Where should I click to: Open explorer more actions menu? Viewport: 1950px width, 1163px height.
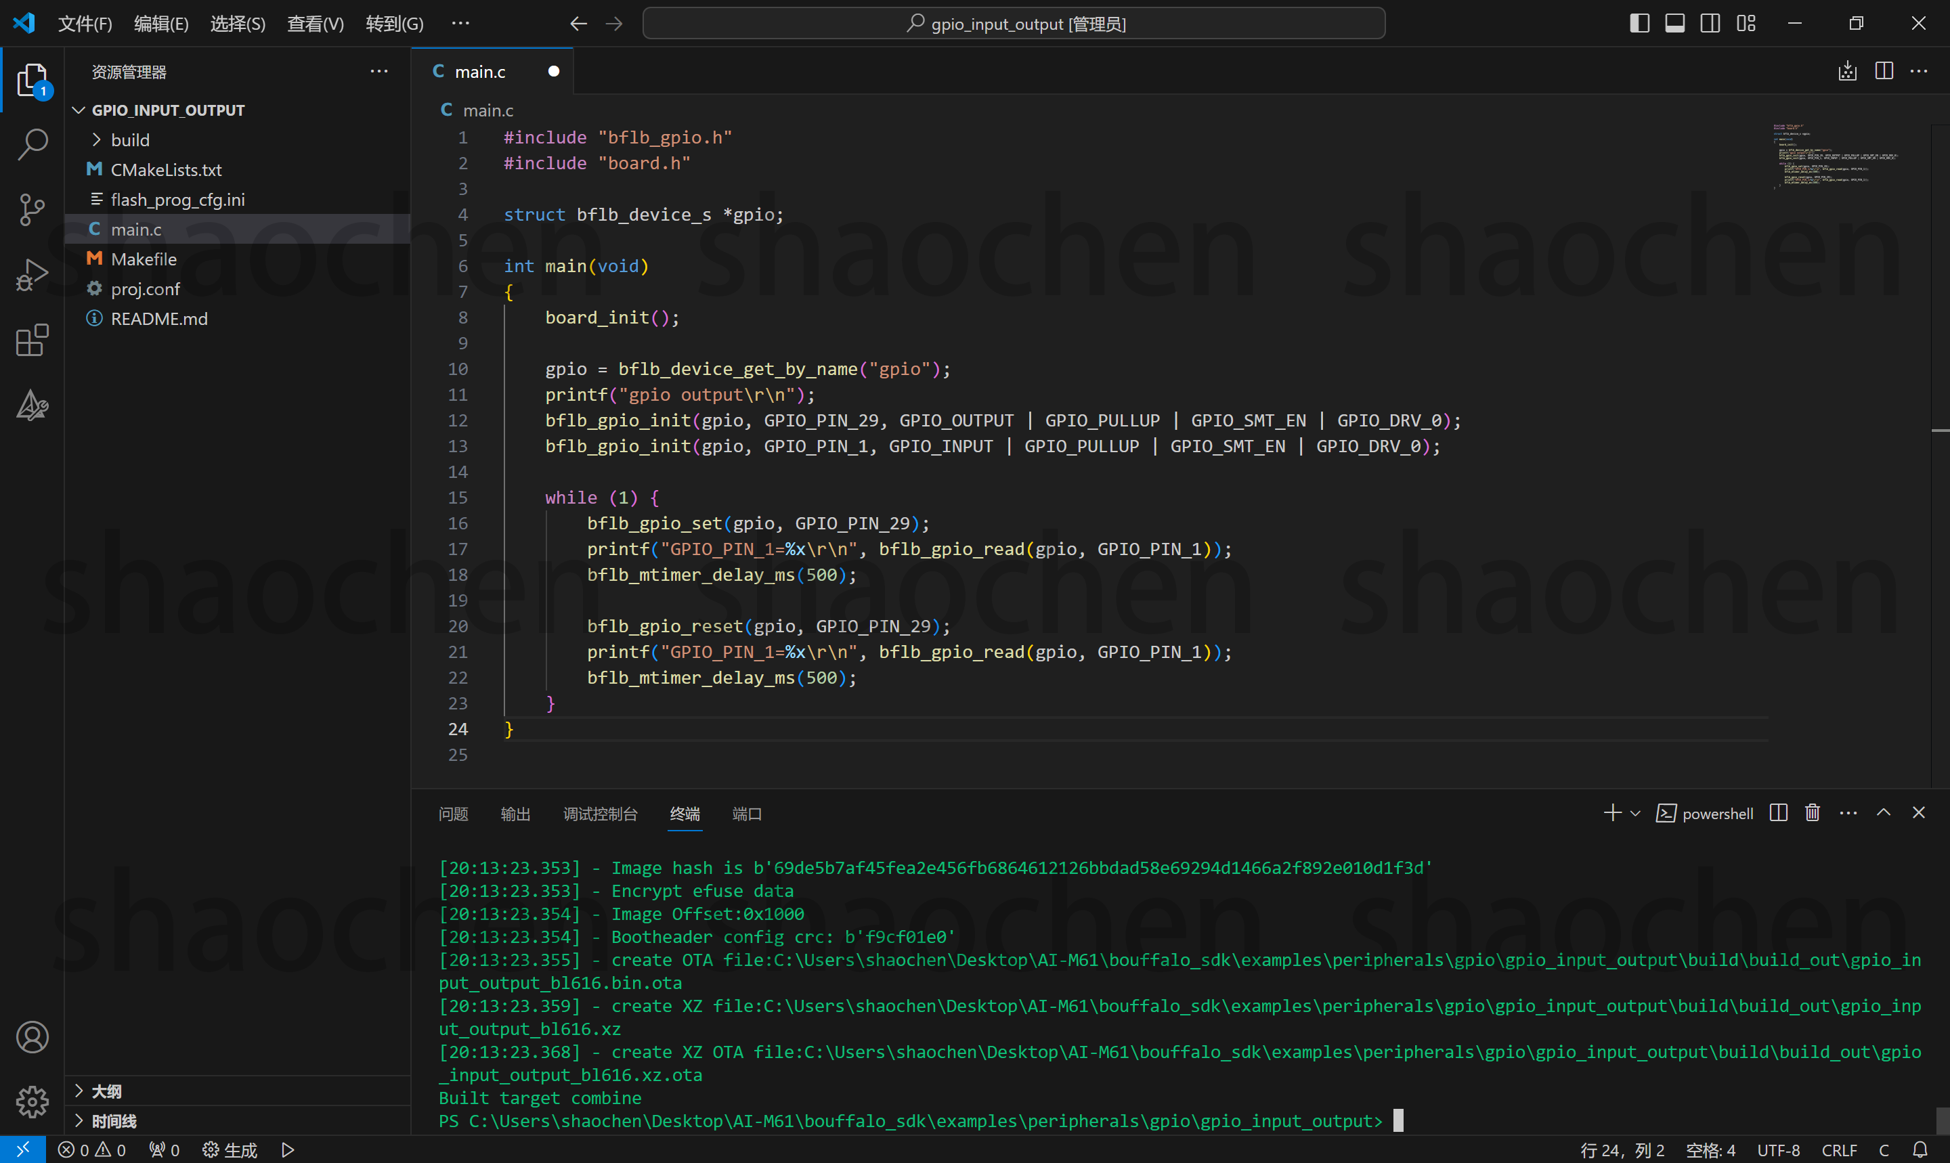pyautogui.click(x=379, y=71)
